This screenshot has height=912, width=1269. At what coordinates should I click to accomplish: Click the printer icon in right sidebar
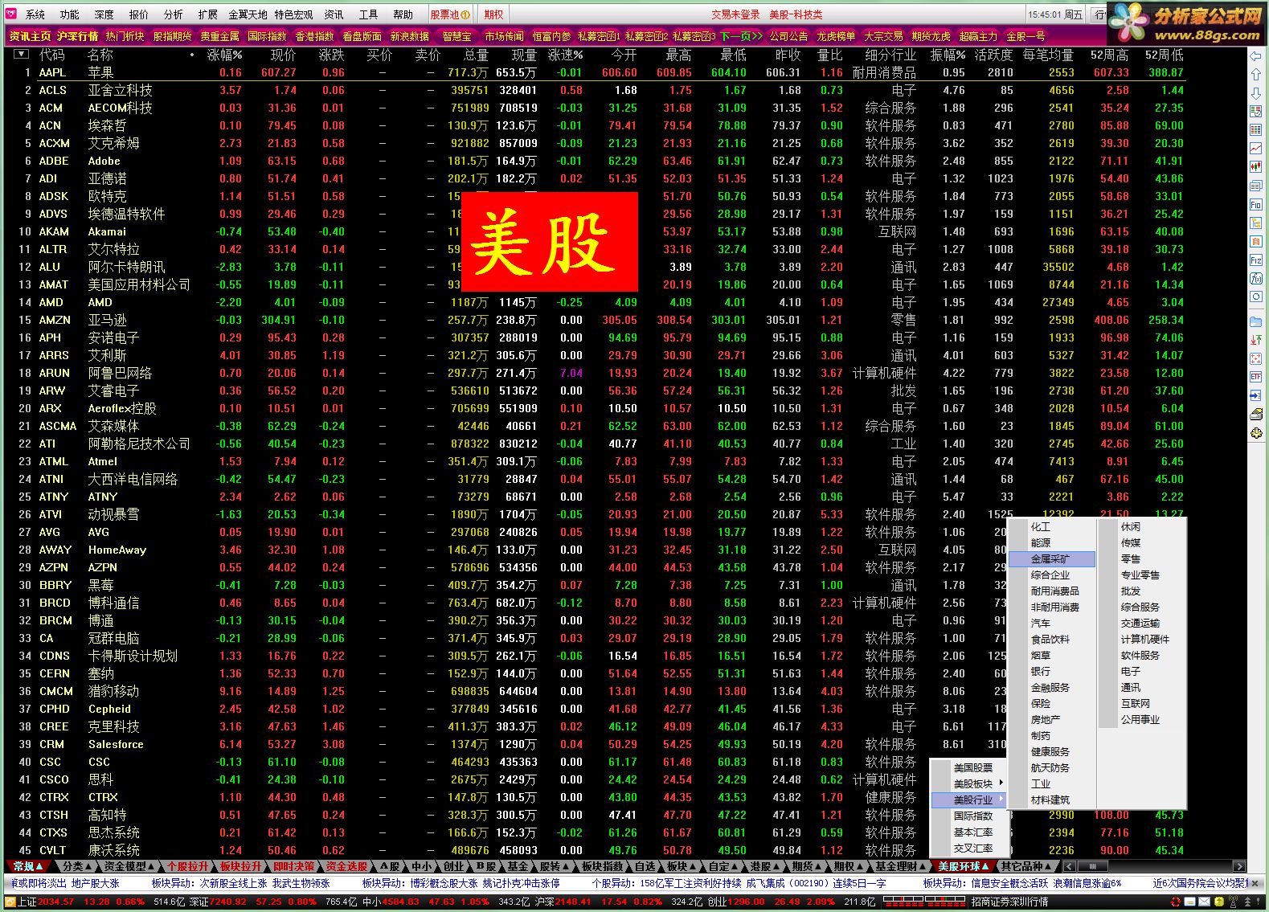[x=1255, y=415]
